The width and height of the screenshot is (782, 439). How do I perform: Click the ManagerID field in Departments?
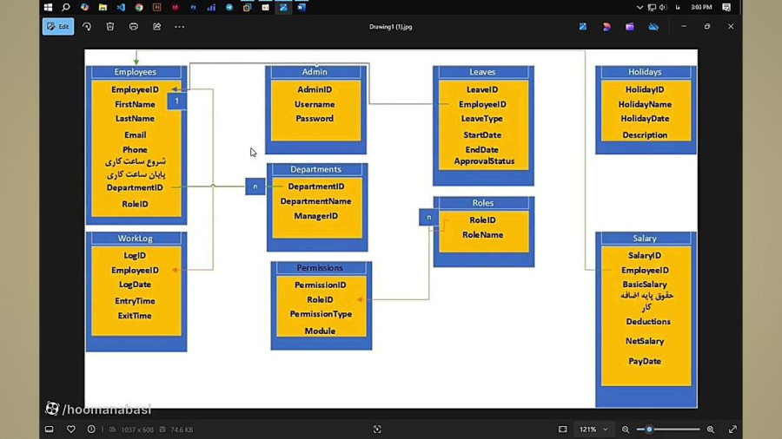[x=315, y=216]
